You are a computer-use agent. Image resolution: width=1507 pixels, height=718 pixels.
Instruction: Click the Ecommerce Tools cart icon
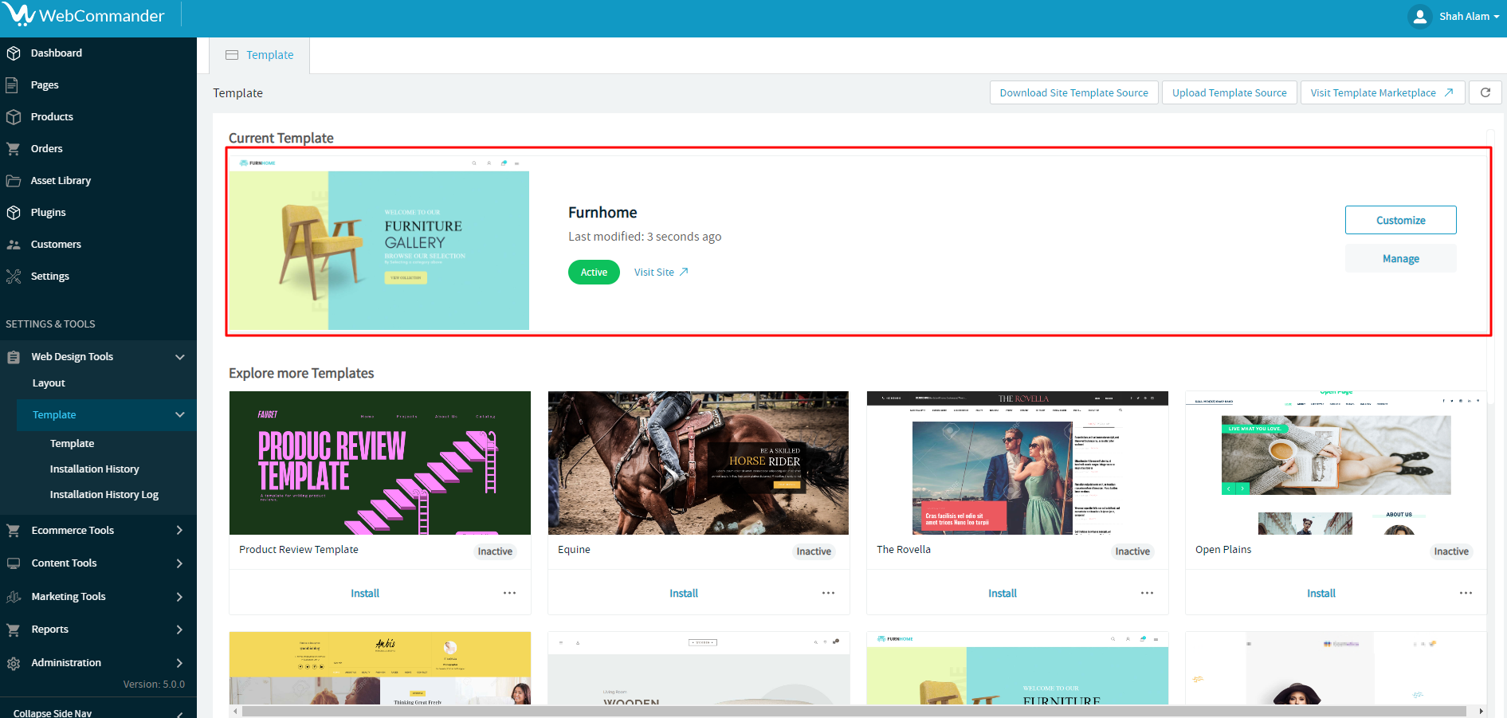(x=14, y=531)
